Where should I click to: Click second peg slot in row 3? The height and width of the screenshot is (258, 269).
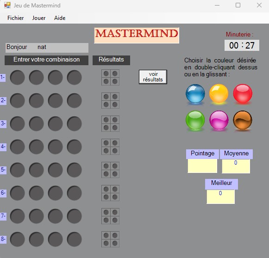37,124
